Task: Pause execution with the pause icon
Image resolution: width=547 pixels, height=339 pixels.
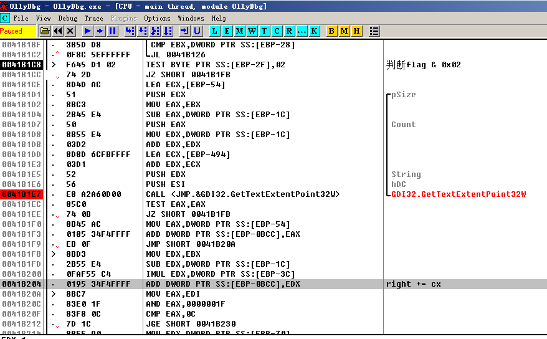Action: pos(113,31)
